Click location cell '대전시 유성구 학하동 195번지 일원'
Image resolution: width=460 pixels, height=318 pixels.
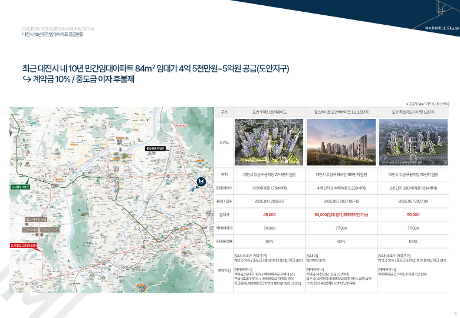341,174
